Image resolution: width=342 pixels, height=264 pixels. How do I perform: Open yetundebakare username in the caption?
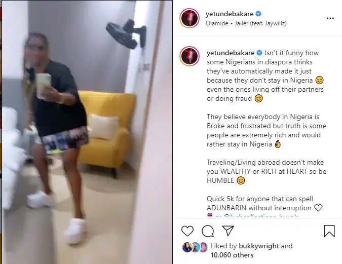pyautogui.click(x=231, y=53)
